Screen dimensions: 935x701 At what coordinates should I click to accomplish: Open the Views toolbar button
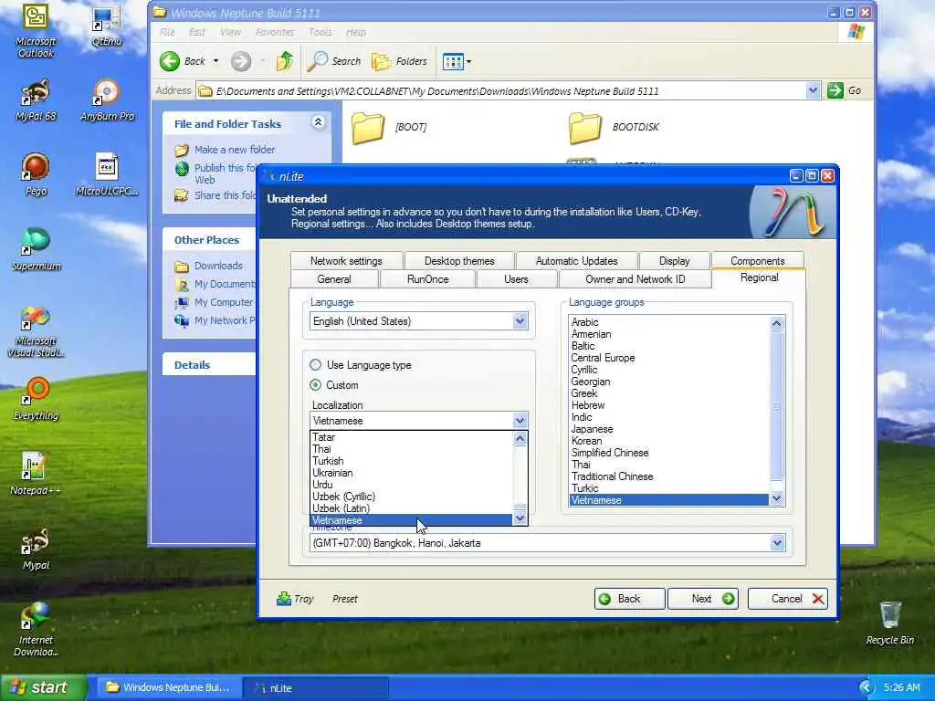pyautogui.click(x=453, y=61)
